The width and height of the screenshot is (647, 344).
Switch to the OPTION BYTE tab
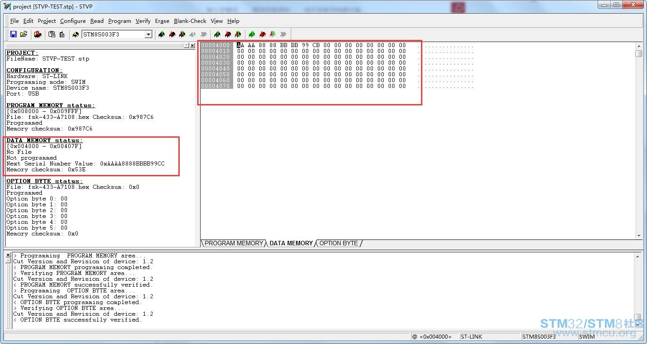(338, 243)
